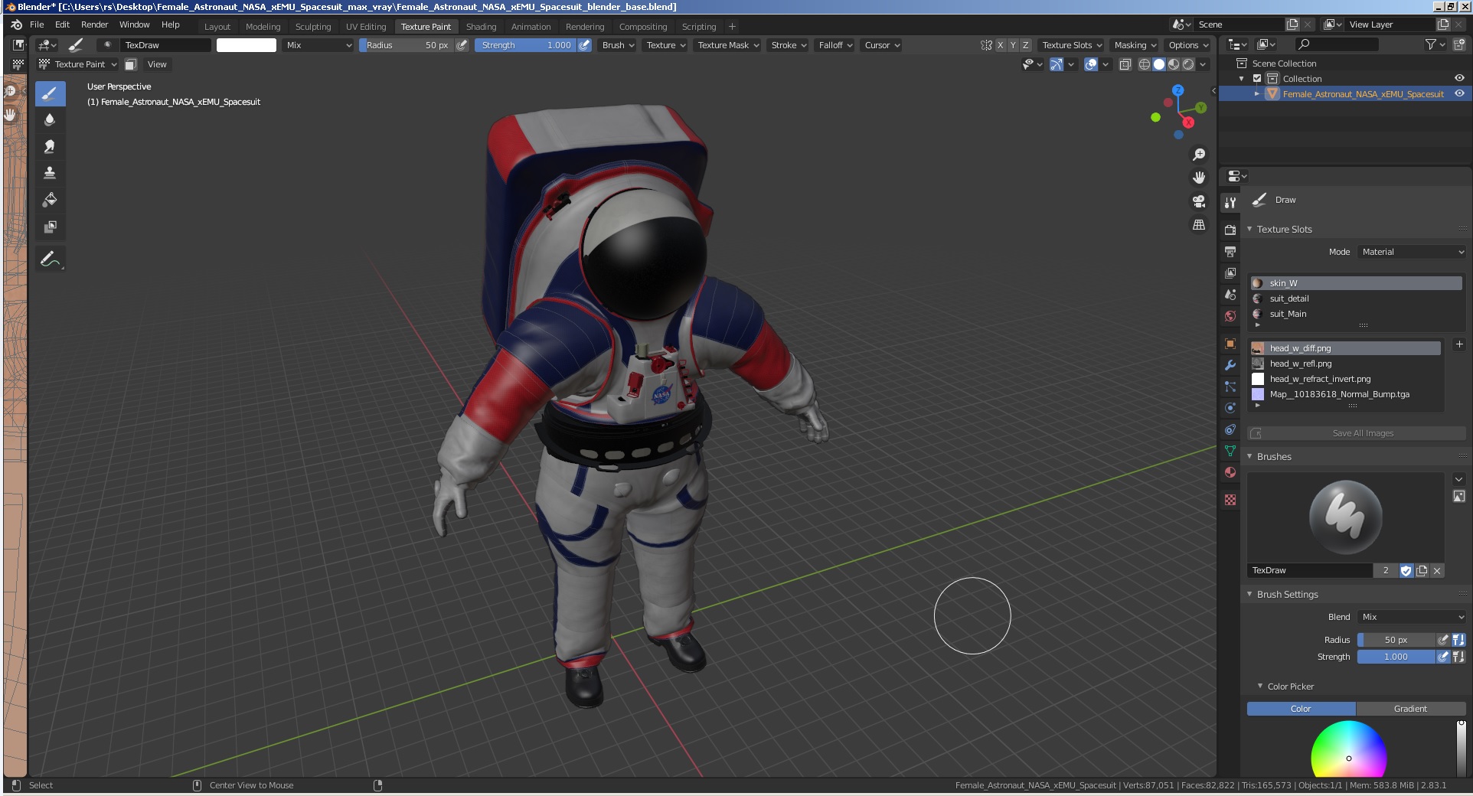This screenshot has width=1473, height=796.
Task: Toggle X-ray view button
Action: [1125, 64]
